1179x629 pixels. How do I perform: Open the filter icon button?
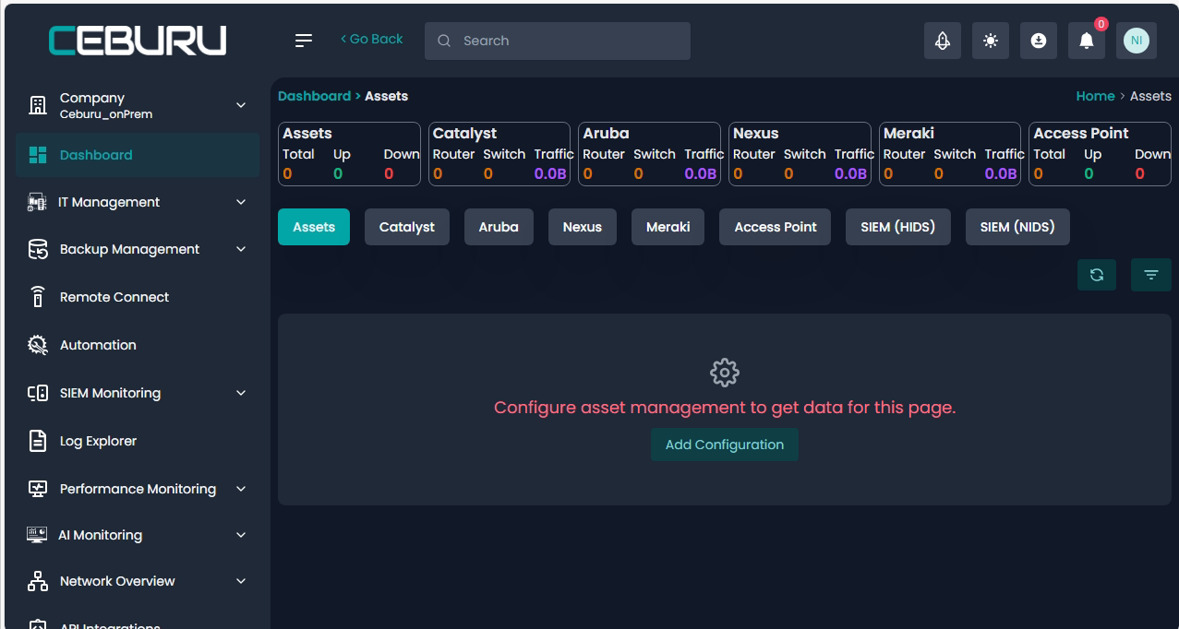(1151, 275)
